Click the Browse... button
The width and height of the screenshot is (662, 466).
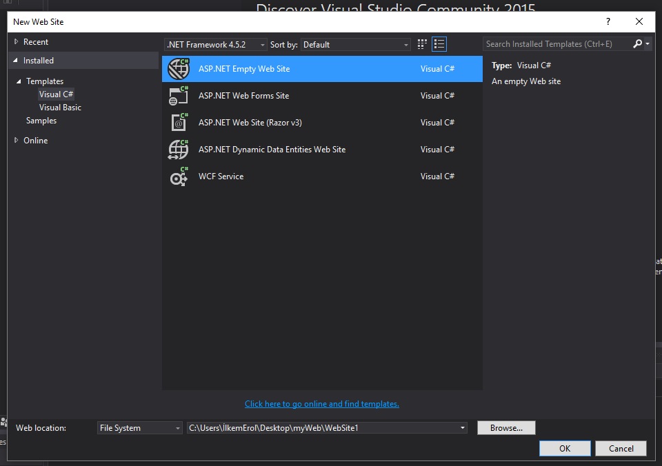coord(506,428)
